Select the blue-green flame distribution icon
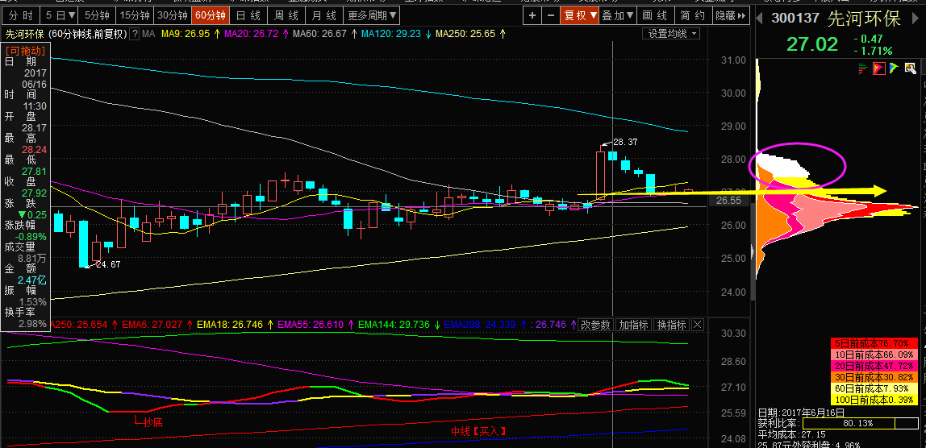The image size is (926, 448). [x=894, y=68]
